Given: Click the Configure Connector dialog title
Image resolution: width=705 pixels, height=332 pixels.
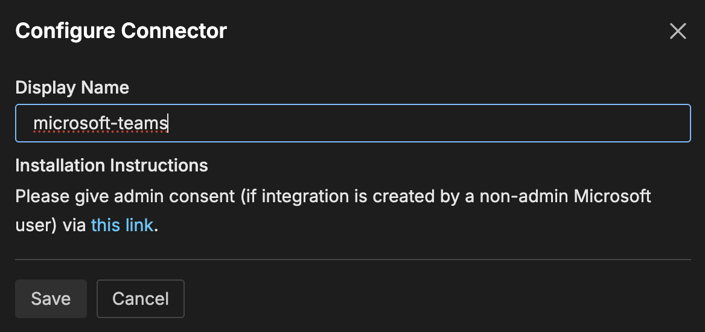Looking at the screenshot, I should tap(121, 31).
